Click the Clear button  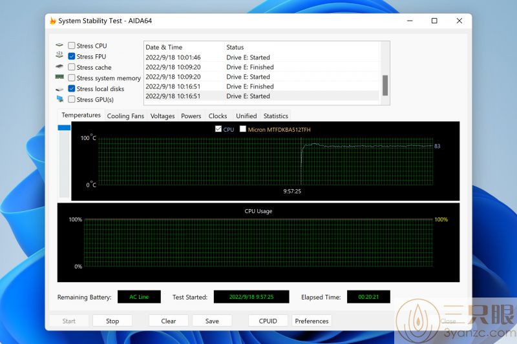click(169, 321)
